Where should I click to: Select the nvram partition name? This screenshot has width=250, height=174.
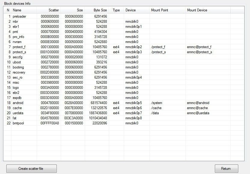coord(17,42)
